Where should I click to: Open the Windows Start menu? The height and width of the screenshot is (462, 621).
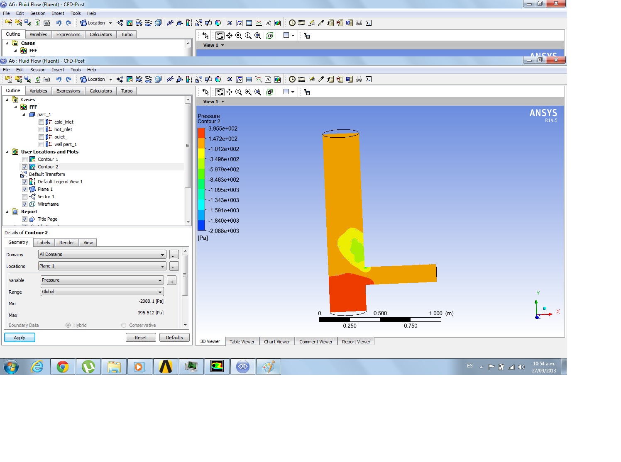click(x=11, y=367)
